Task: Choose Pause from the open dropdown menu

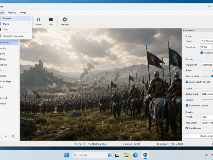Action: click(16, 24)
